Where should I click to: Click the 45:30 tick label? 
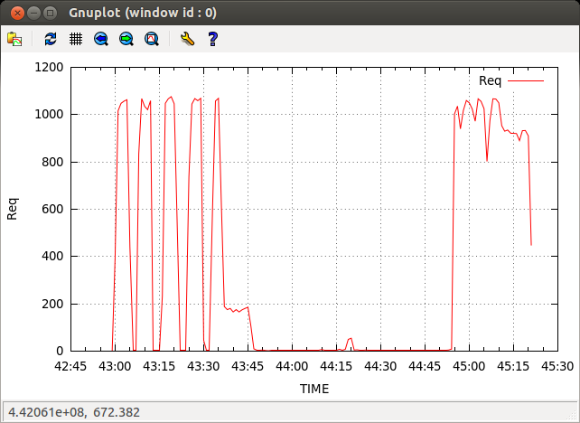557,366
